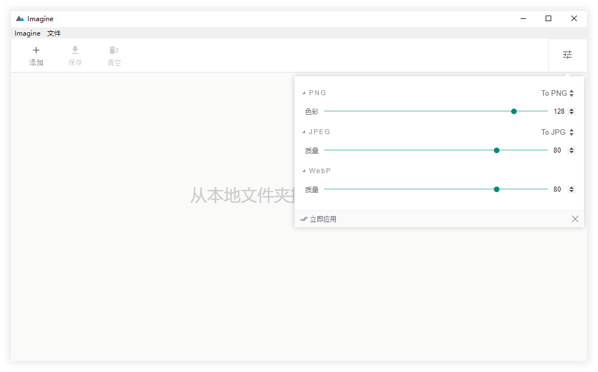Click the 质量 label in the JPEG section

312,150
